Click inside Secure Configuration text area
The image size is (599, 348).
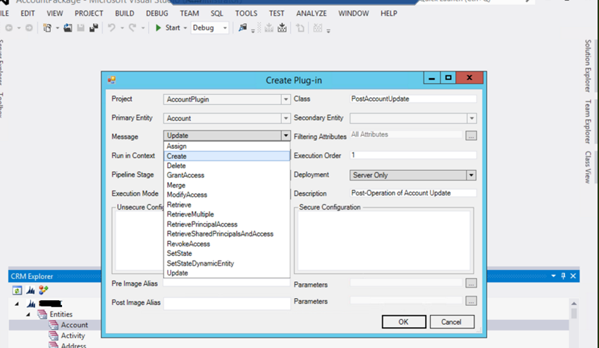click(x=384, y=240)
